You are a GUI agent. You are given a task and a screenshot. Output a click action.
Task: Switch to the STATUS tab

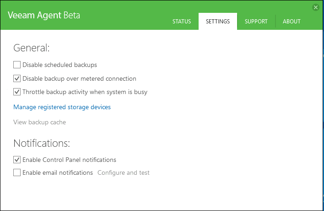coord(182,22)
